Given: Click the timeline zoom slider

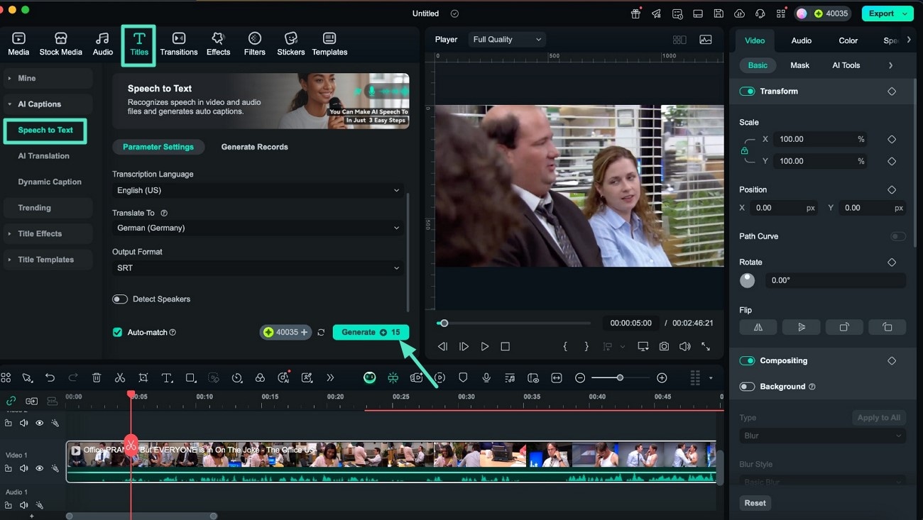Looking at the screenshot, I should point(621,378).
